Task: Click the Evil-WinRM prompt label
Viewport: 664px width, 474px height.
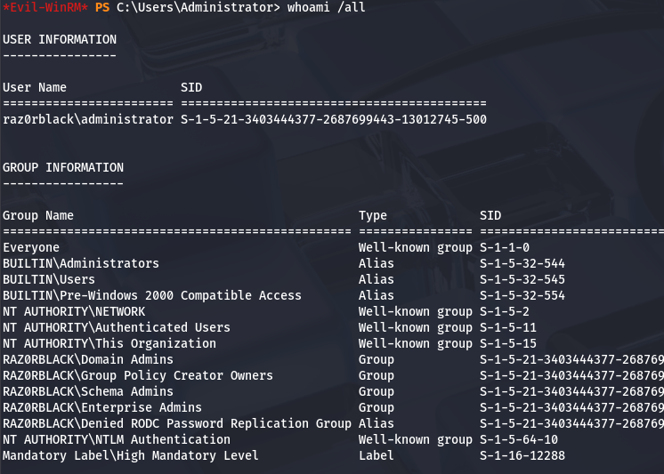Action: click(45, 8)
